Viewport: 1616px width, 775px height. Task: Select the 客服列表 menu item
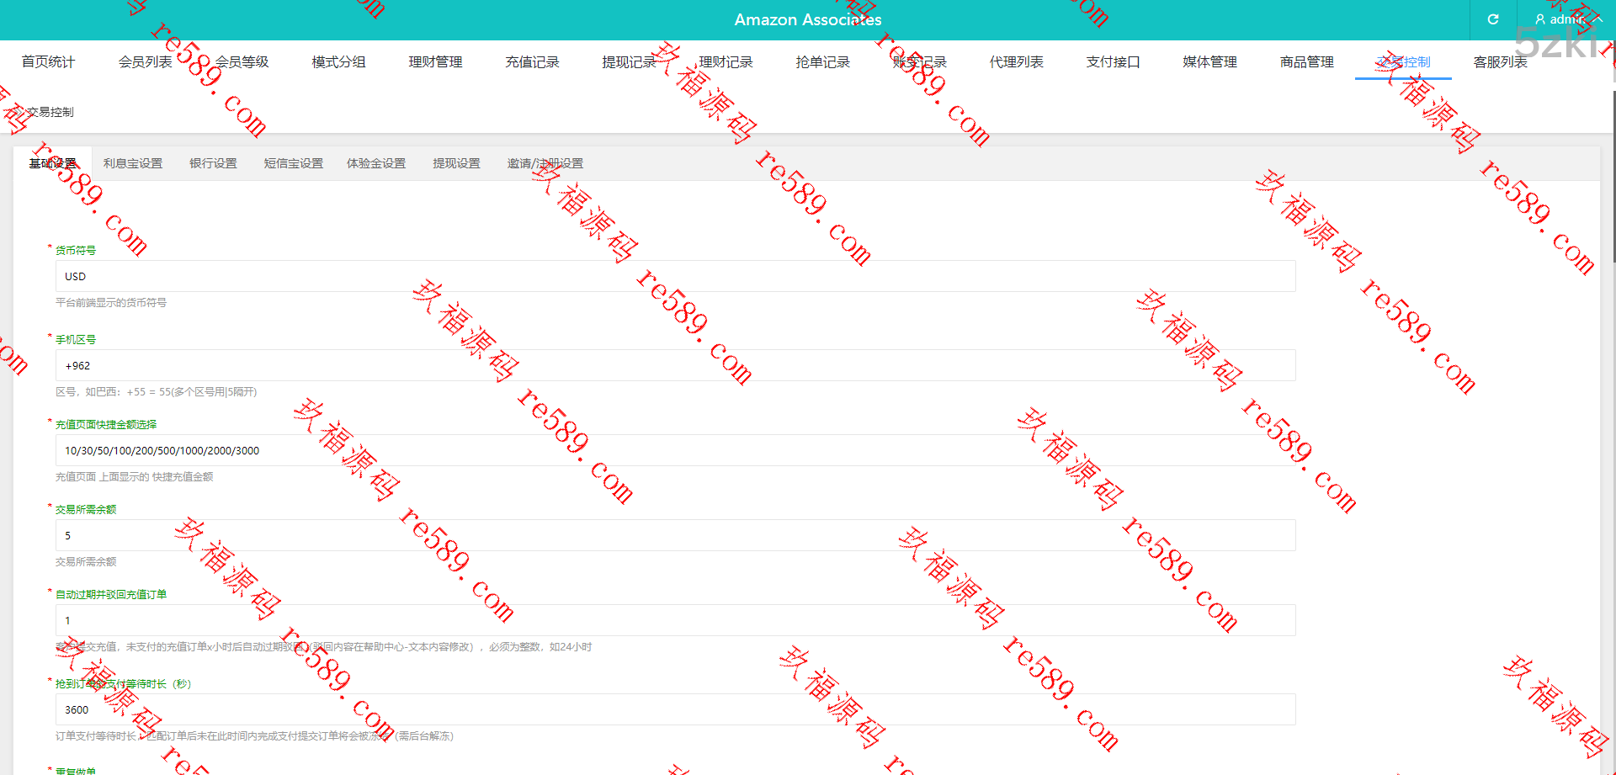(1500, 62)
